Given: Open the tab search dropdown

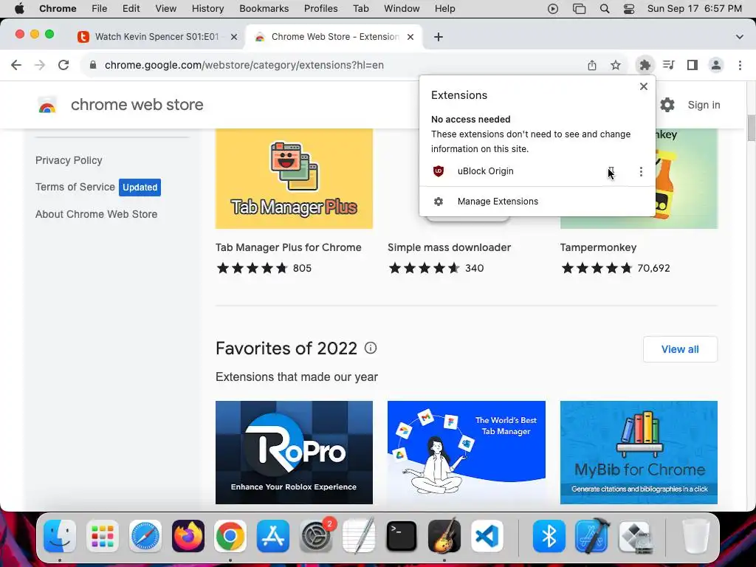Looking at the screenshot, I should pos(739,37).
